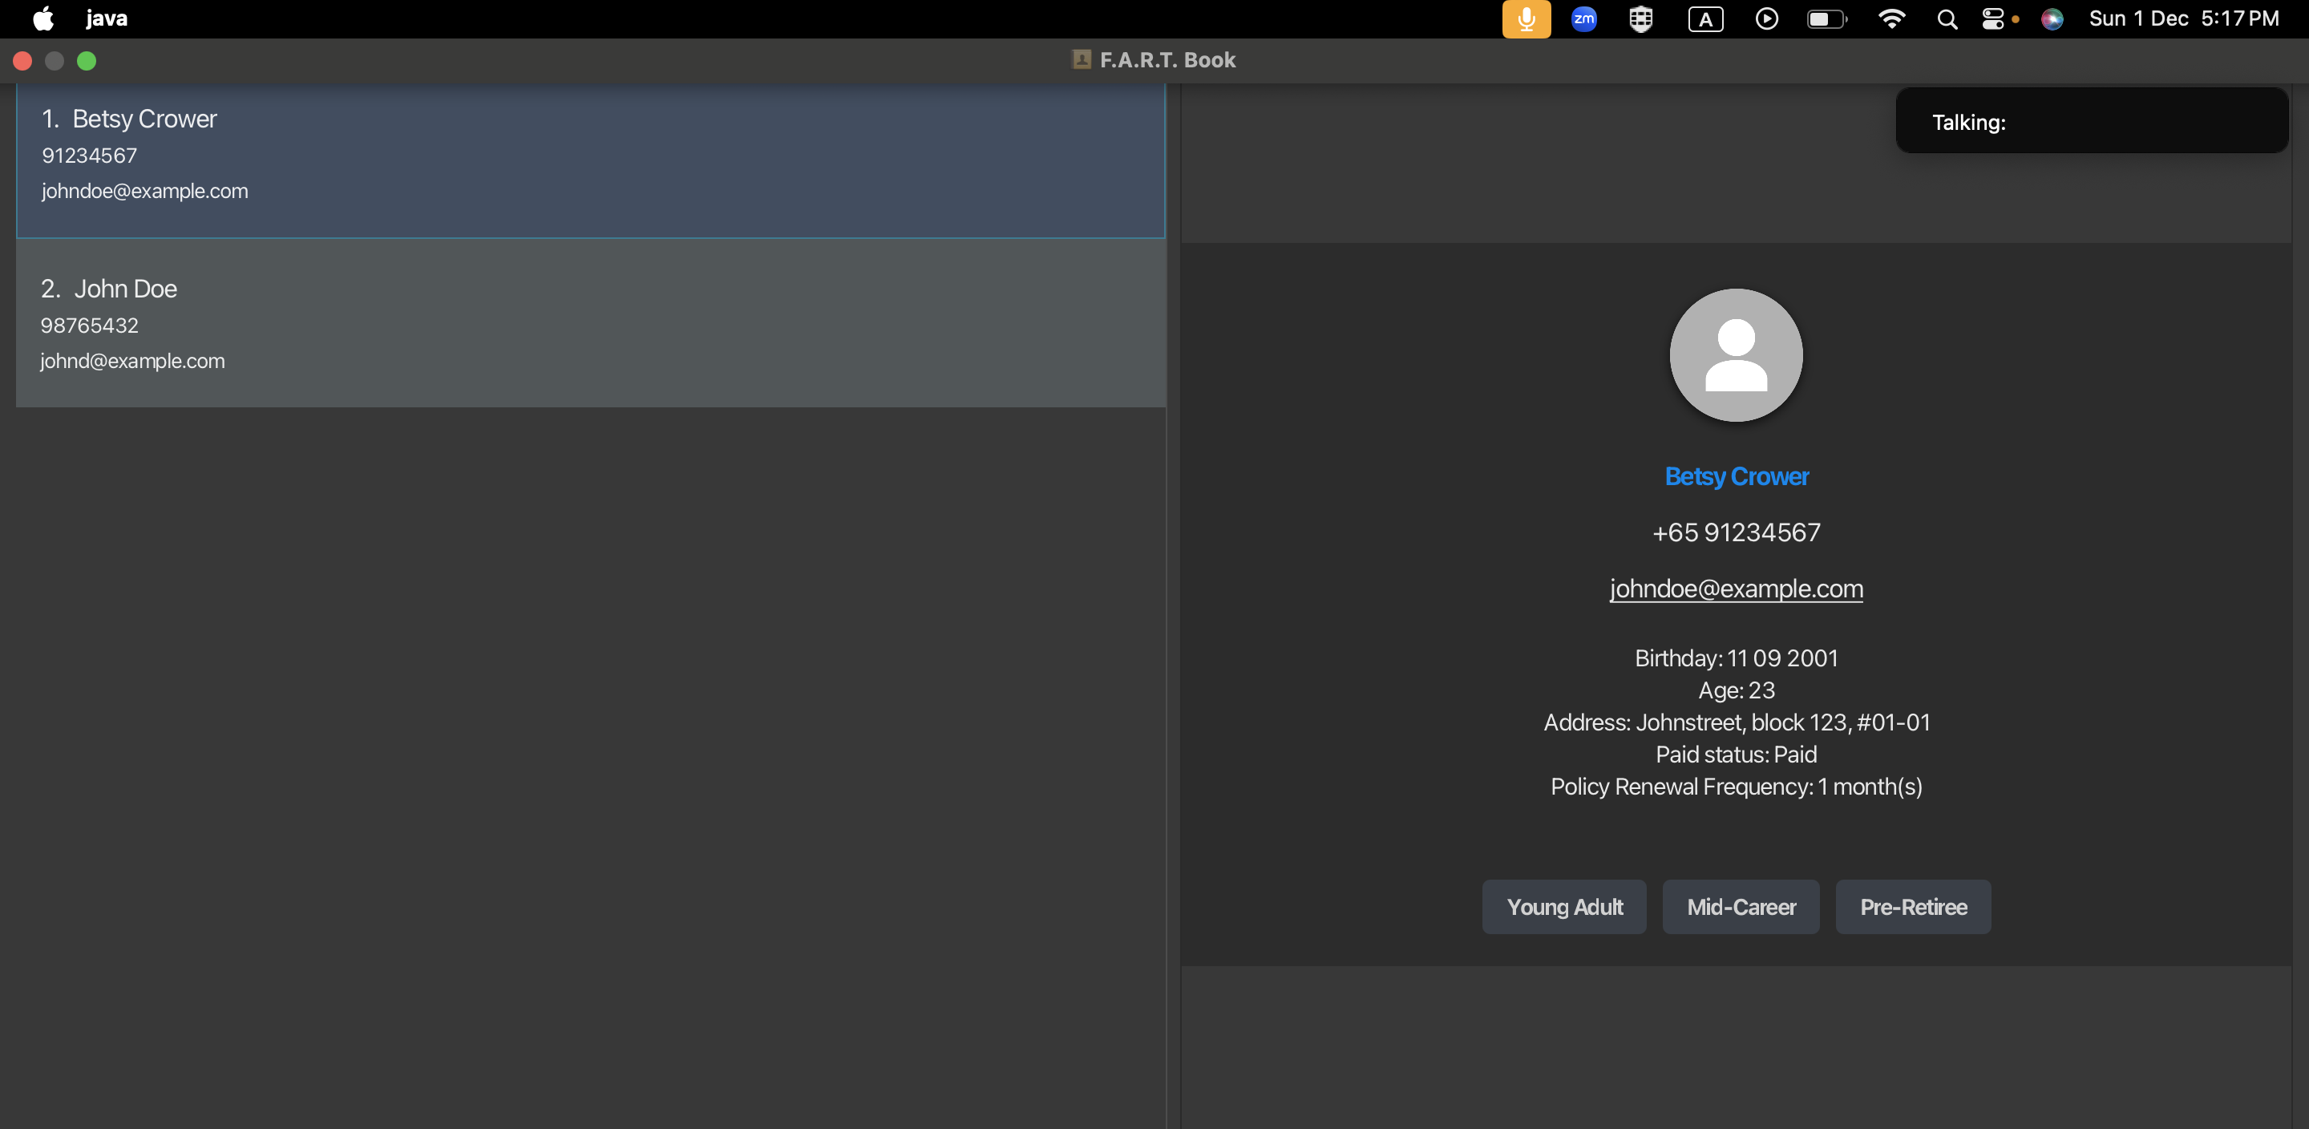Click the Pre-Retiree button
2309x1129 pixels.
click(1913, 907)
